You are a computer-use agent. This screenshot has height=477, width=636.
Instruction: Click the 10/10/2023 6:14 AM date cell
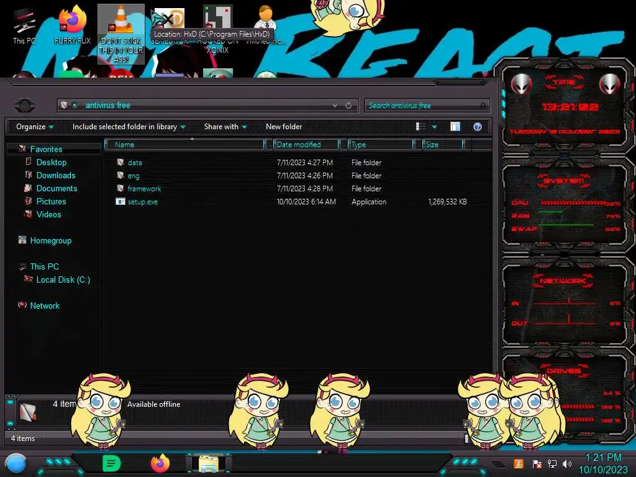[x=306, y=202]
